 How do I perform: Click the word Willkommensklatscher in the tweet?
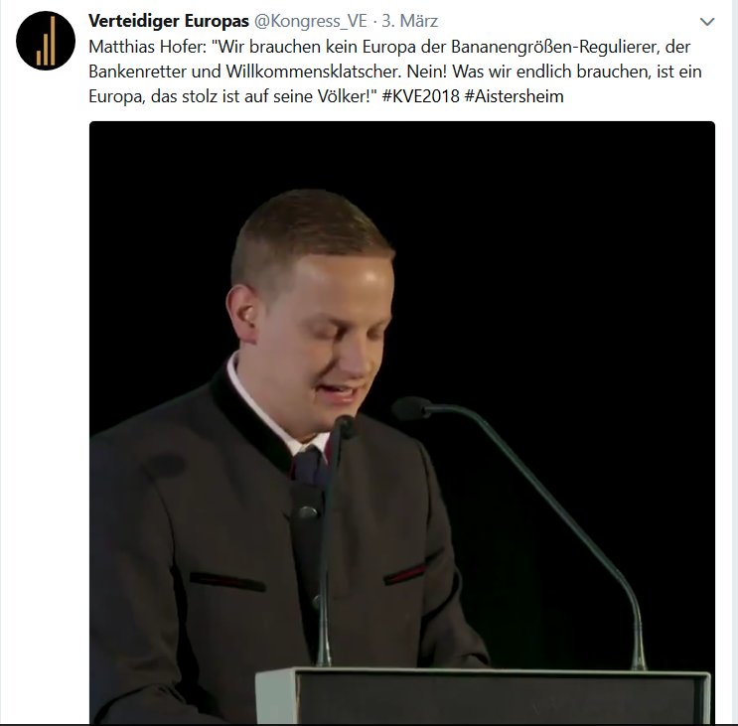point(314,72)
